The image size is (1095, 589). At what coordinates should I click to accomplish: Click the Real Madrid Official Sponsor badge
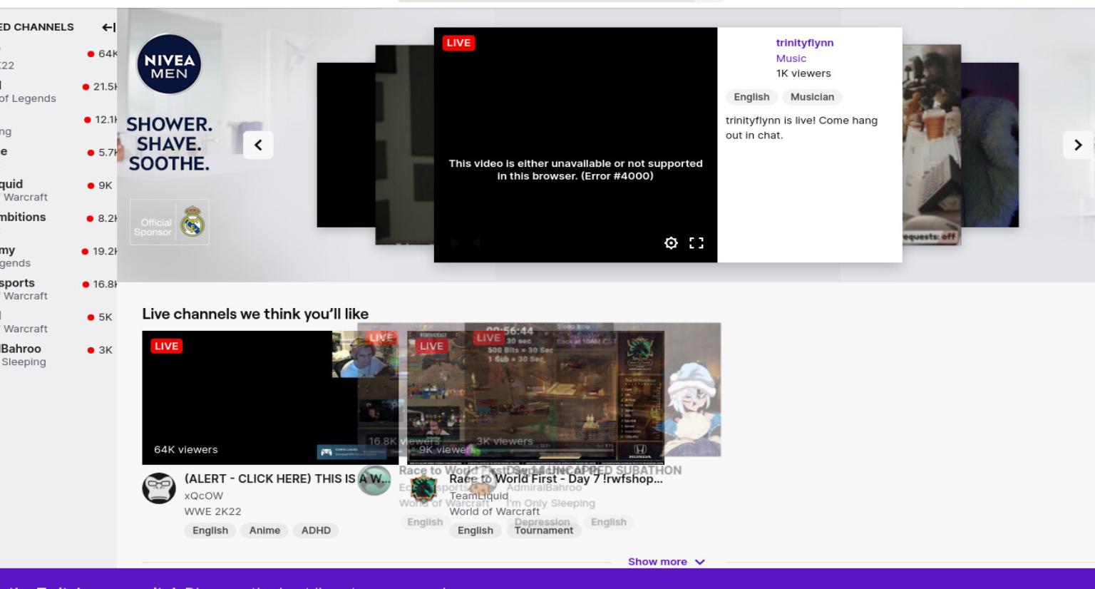coord(169,222)
